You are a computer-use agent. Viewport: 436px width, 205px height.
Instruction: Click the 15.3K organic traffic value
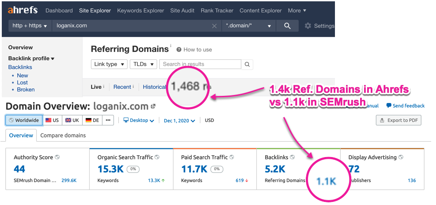point(110,169)
